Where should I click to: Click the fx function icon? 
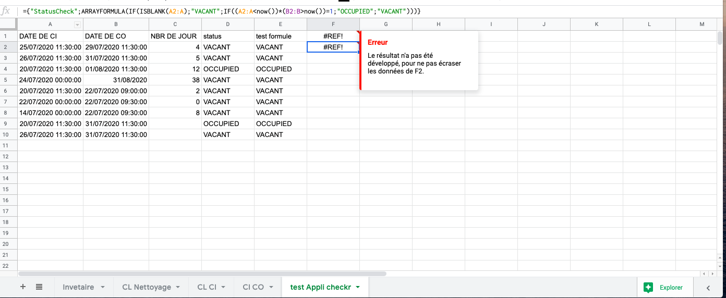pyautogui.click(x=5, y=10)
